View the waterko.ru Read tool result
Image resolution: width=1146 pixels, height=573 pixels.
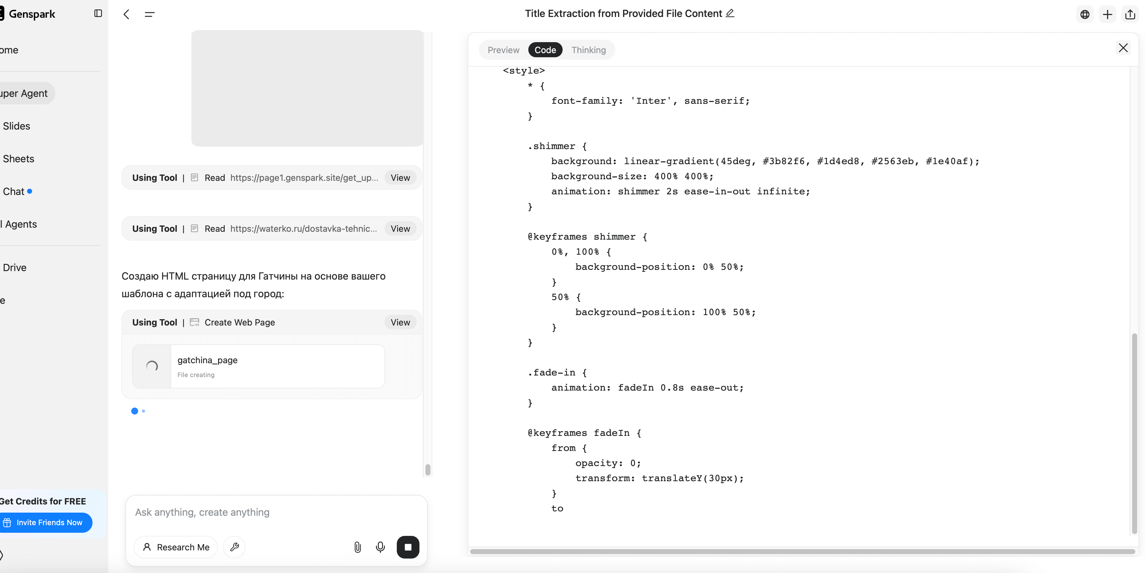click(x=400, y=229)
